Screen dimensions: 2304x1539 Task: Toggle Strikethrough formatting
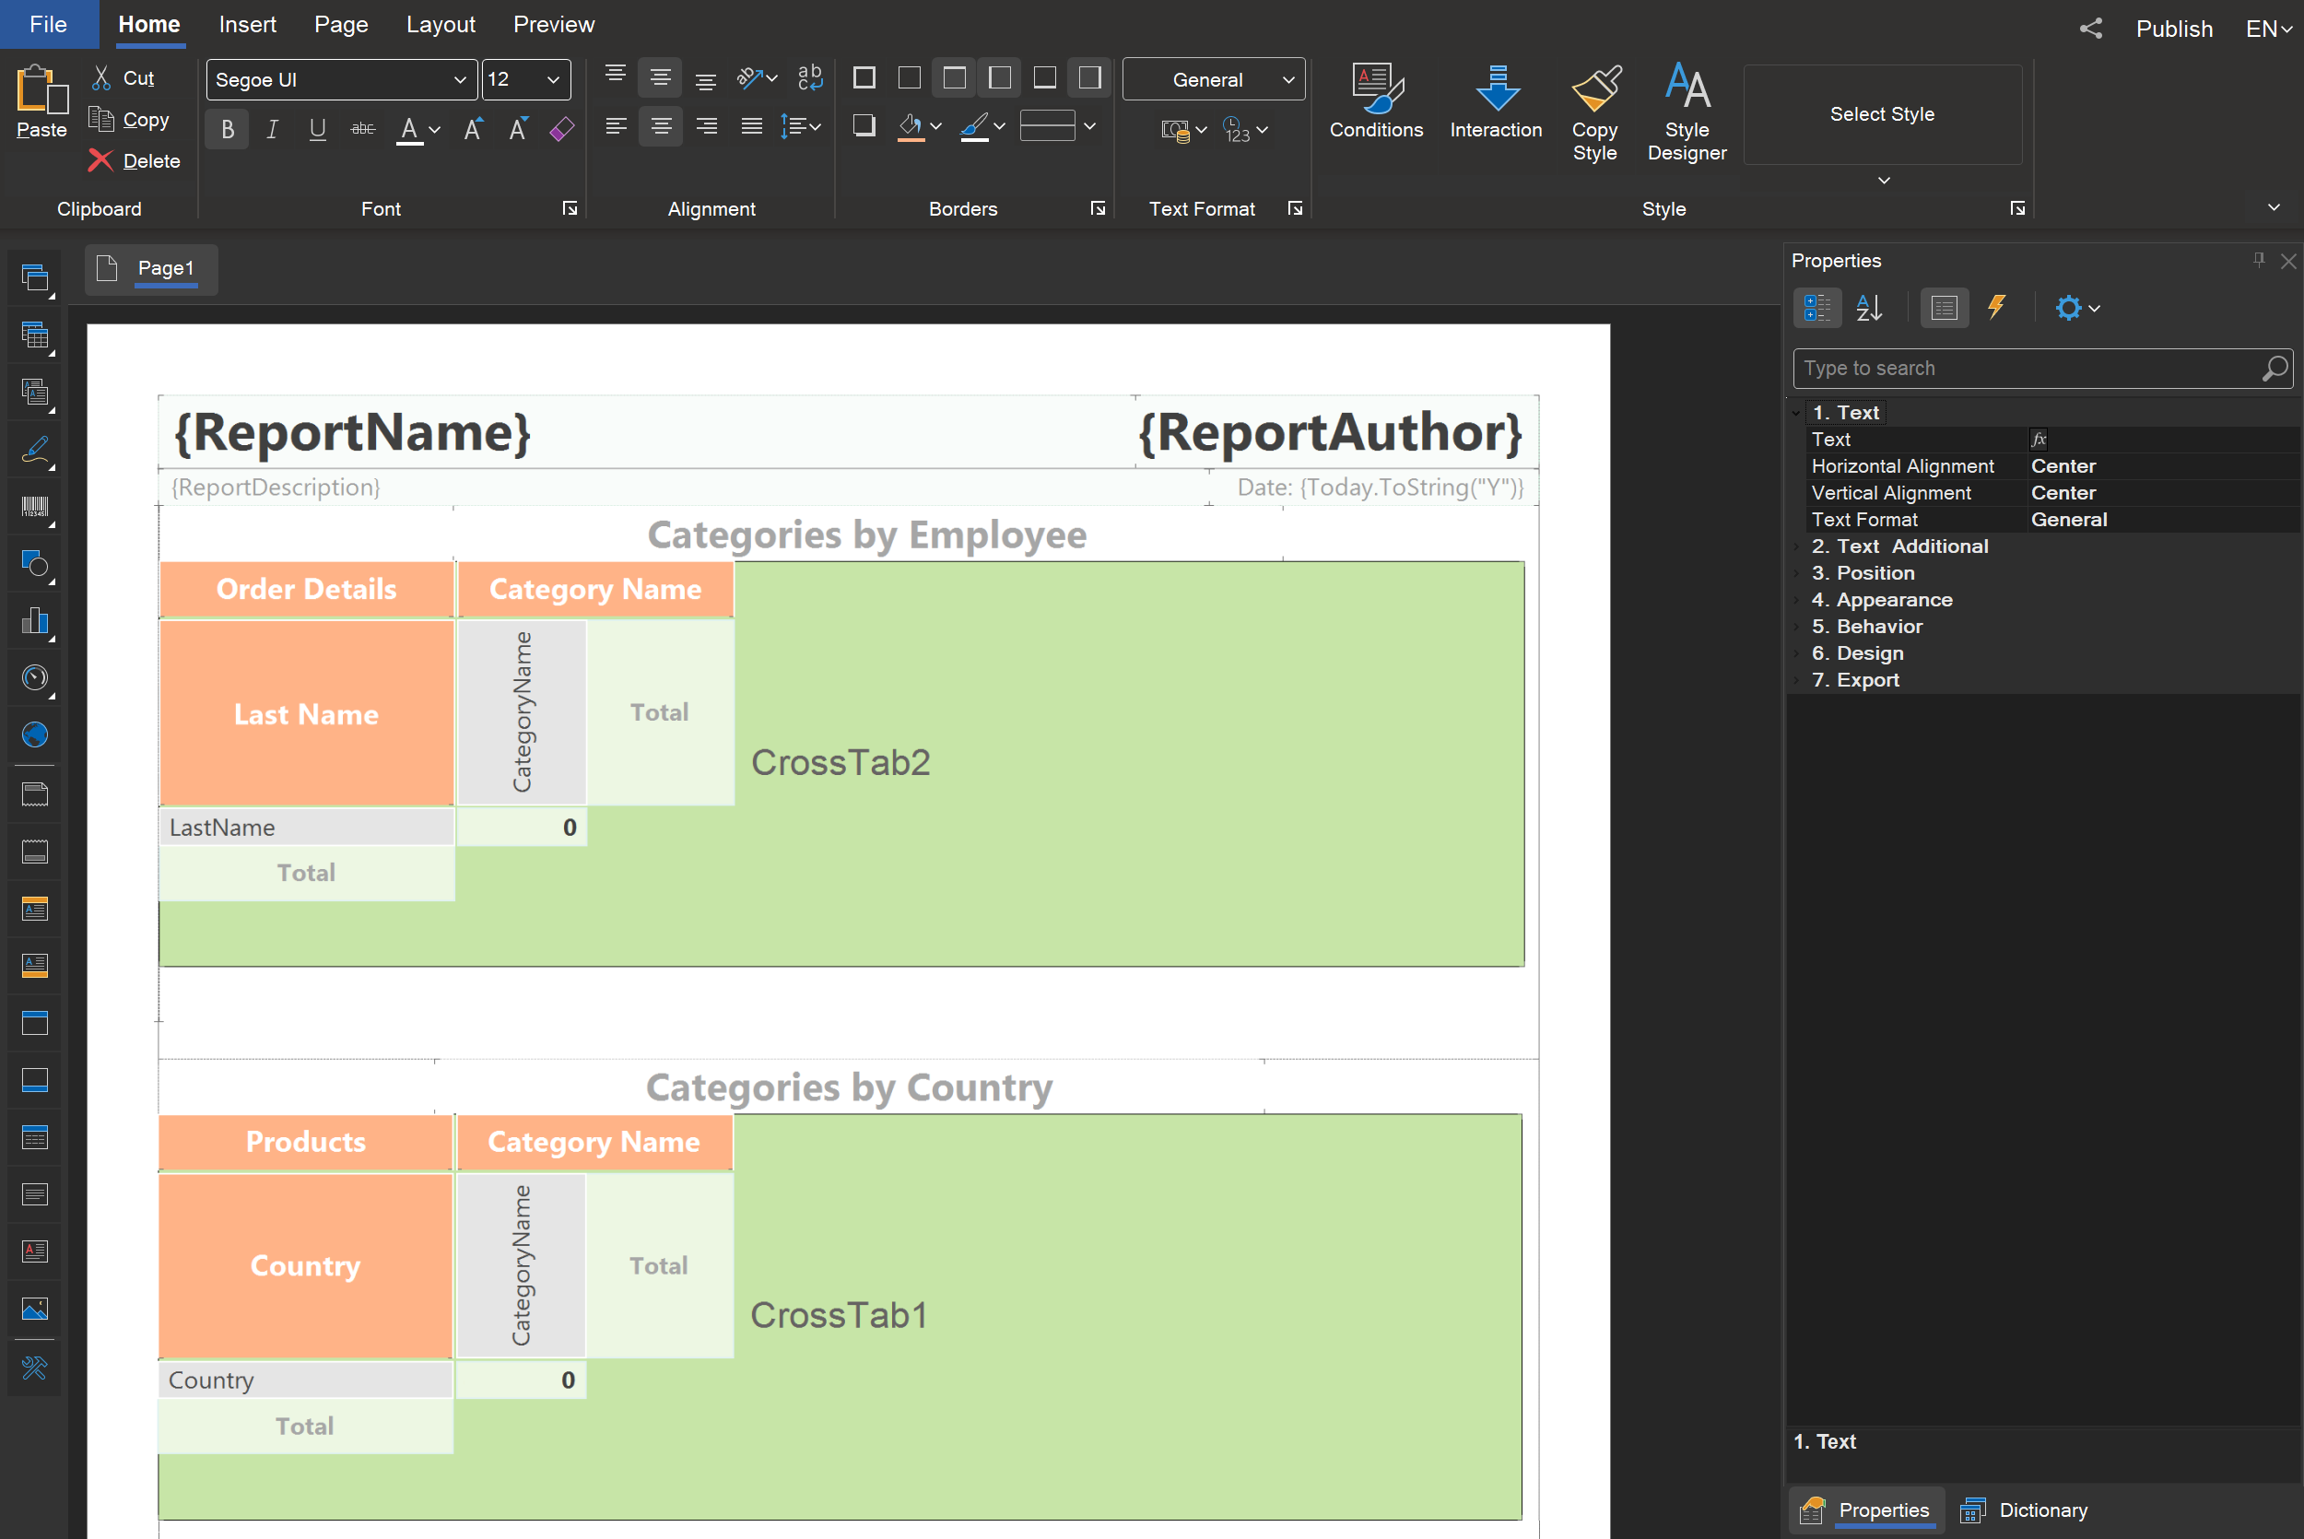point(363,129)
